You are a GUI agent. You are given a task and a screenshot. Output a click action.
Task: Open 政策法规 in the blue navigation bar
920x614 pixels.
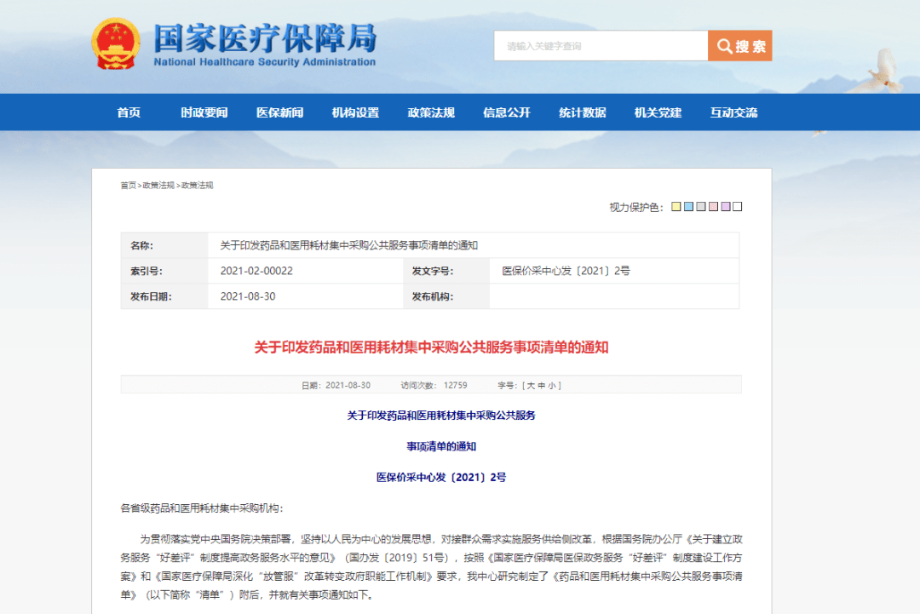[x=431, y=112]
